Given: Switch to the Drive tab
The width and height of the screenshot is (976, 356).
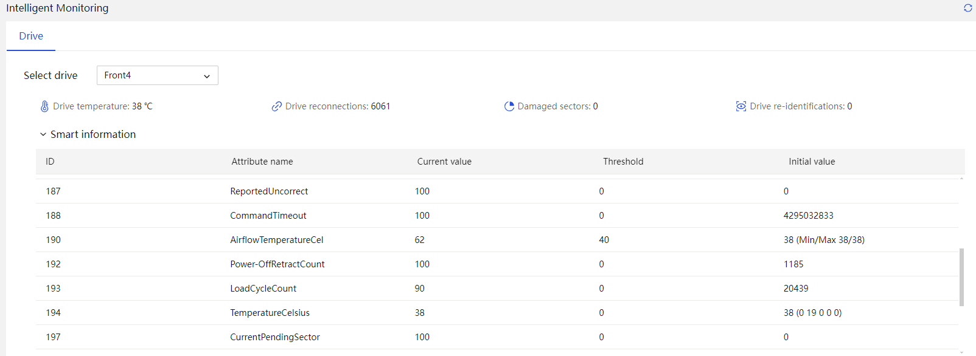Looking at the screenshot, I should click(31, 36).
